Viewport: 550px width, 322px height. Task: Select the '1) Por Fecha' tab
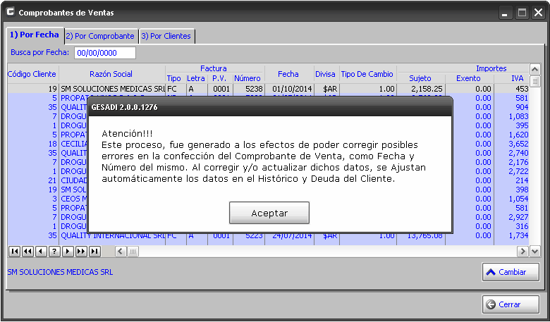click(35, 35)
